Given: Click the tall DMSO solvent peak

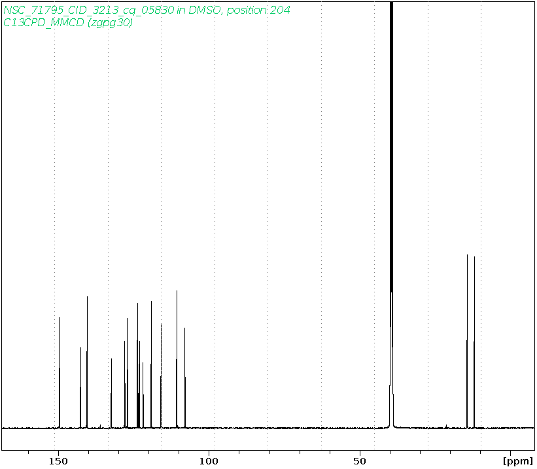Looking at the screenshot, I should point(391,215).
